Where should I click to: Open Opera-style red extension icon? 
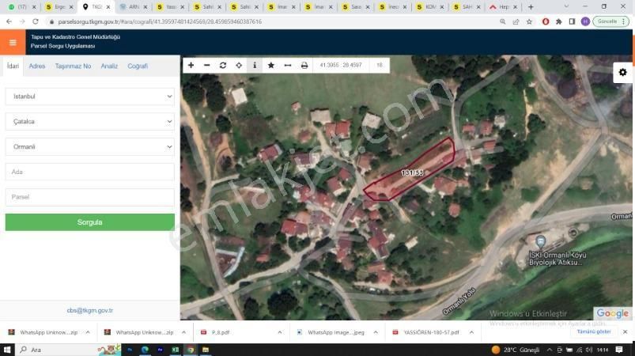click(x=546, y=21)
